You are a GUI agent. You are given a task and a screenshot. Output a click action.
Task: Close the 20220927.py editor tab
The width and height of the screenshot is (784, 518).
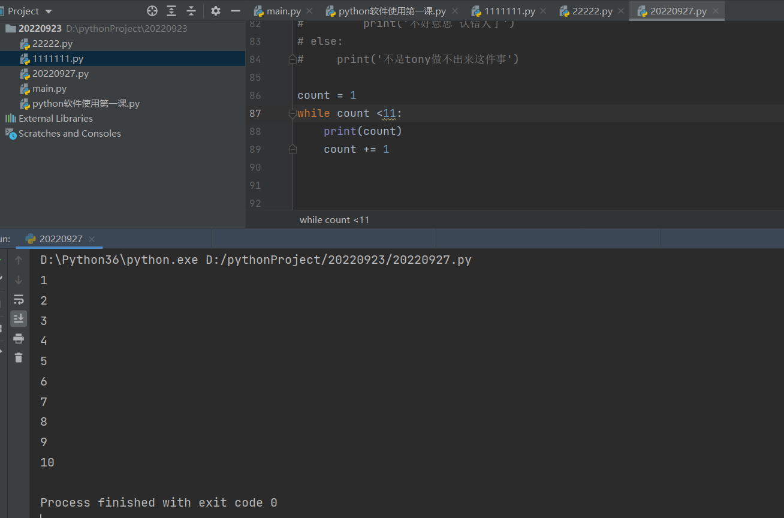click(x=715, y=11)
